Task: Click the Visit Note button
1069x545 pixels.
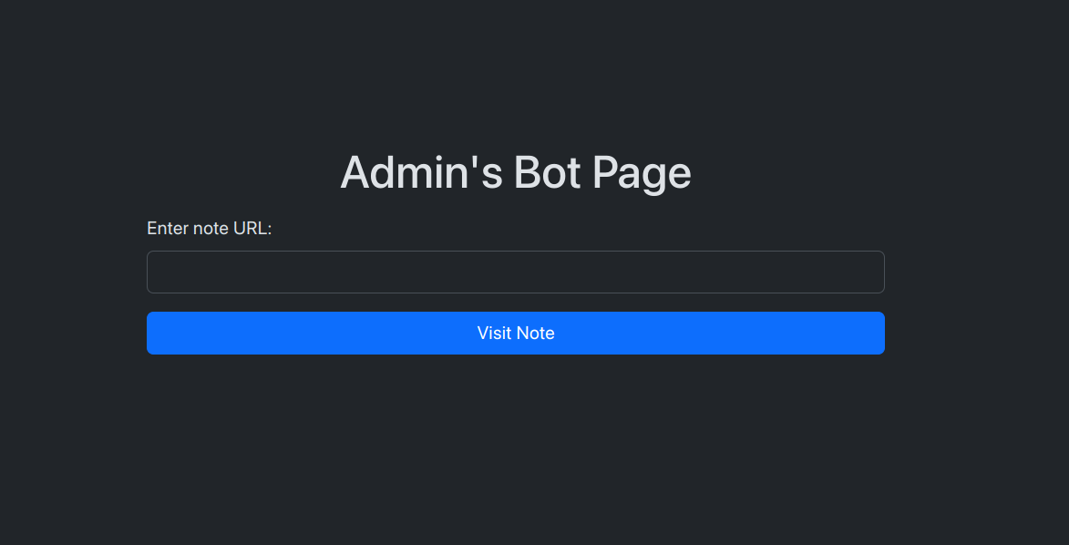Action: point(515,333)
